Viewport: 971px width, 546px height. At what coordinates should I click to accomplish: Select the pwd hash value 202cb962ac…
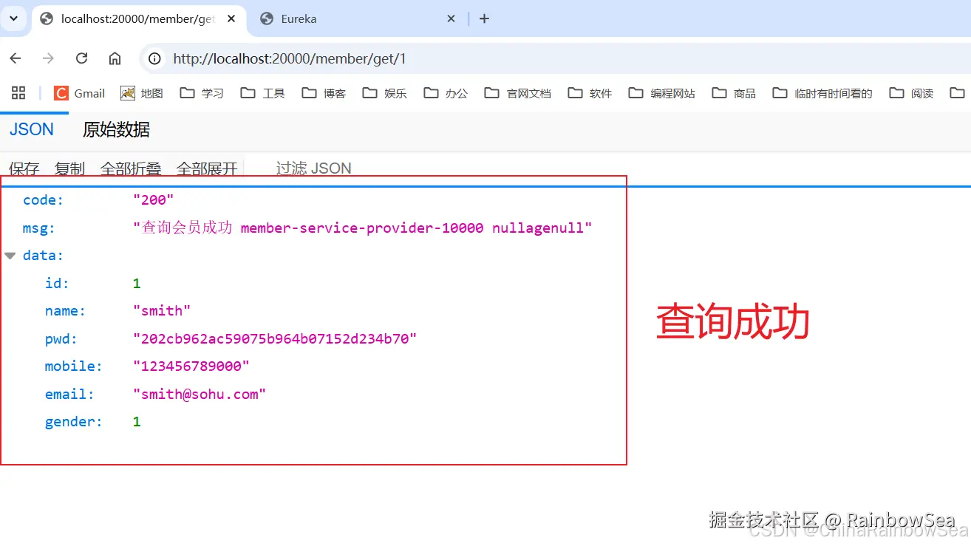275,339
